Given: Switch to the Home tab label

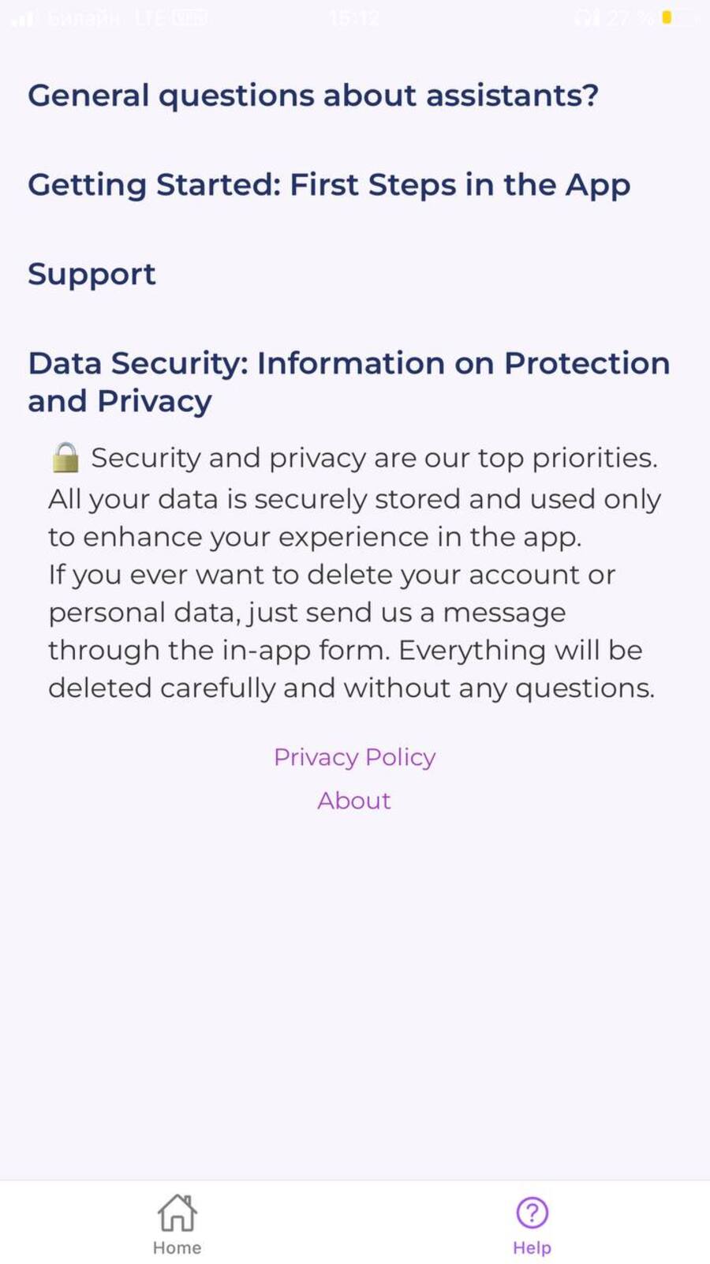Looking at the screenshot, I should tap(177, 1247).
